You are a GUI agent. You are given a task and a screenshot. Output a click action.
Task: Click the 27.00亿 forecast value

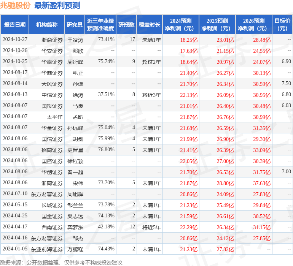(x=225, y=161)
